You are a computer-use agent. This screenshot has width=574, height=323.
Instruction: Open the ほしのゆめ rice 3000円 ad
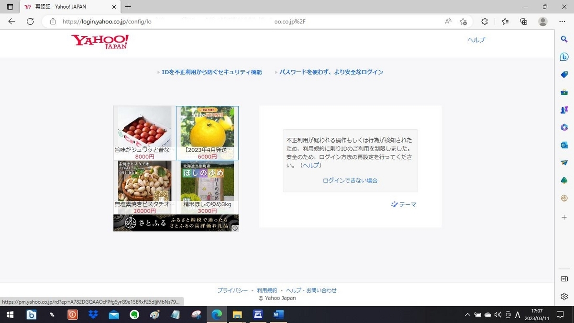point(207,187)
